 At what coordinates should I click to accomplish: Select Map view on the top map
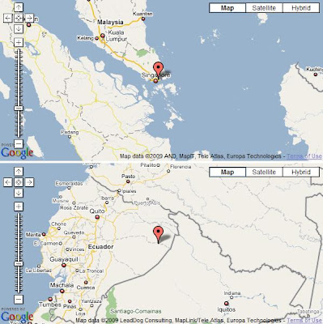227,8
